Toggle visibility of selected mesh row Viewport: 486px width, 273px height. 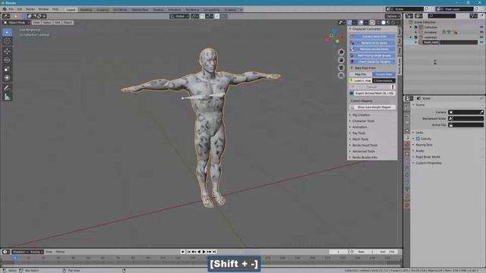tap(481, 42)
